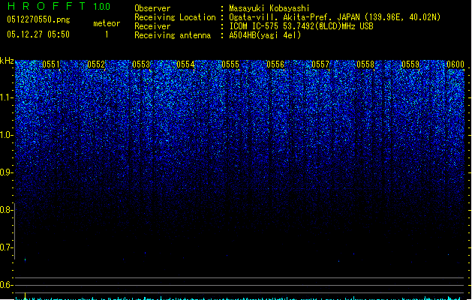Click the kHz axis unit label
Image resolution: width=472 pixels, height=300 pixels.
(x=7, y=61)
